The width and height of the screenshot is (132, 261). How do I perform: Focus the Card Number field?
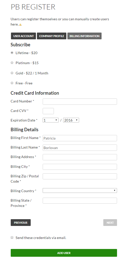[x=80, y=101]
